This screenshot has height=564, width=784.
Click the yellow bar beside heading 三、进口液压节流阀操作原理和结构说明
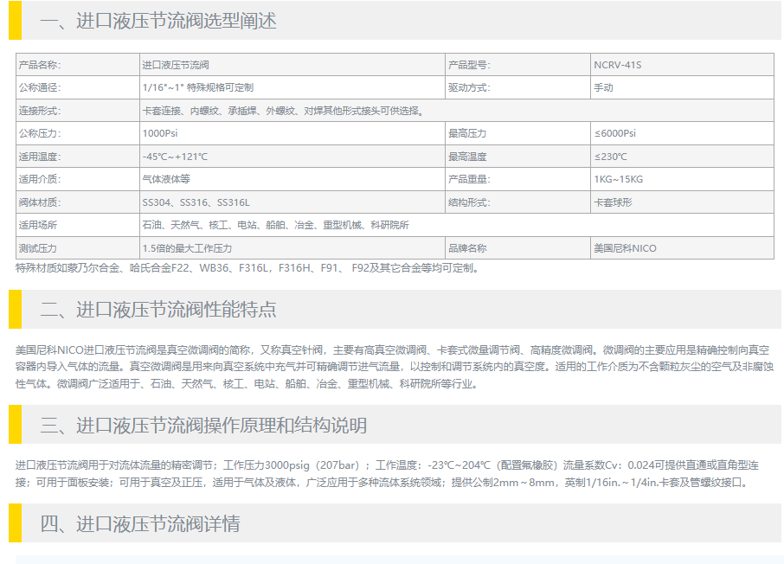pos(15,425)
